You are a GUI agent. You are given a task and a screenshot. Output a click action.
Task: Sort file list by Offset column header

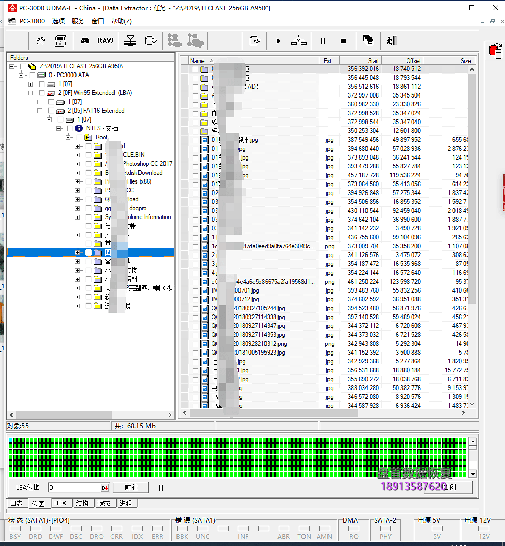click(402, 60)
